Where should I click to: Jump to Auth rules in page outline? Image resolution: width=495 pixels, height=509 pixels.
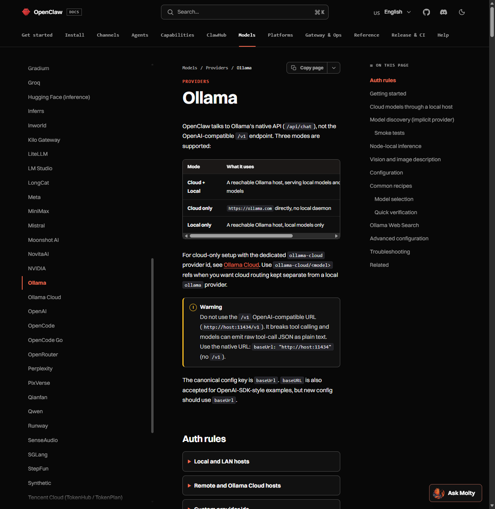pyautogui.click(x=383, y=80)
